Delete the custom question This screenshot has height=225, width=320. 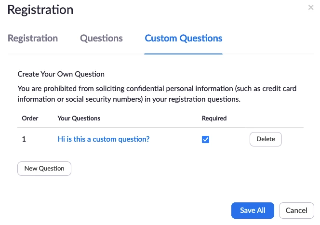[x=266, y=139]
